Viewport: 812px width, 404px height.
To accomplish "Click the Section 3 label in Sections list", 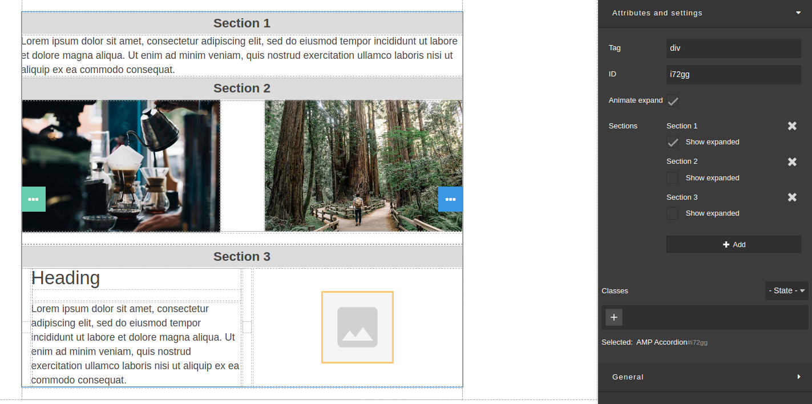I will 682,197.
